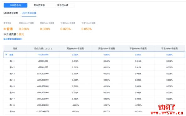Click the ≥1,300,000,000 volume cell
Viewport: 186px width, 116px height.
[x=43, y=111]
